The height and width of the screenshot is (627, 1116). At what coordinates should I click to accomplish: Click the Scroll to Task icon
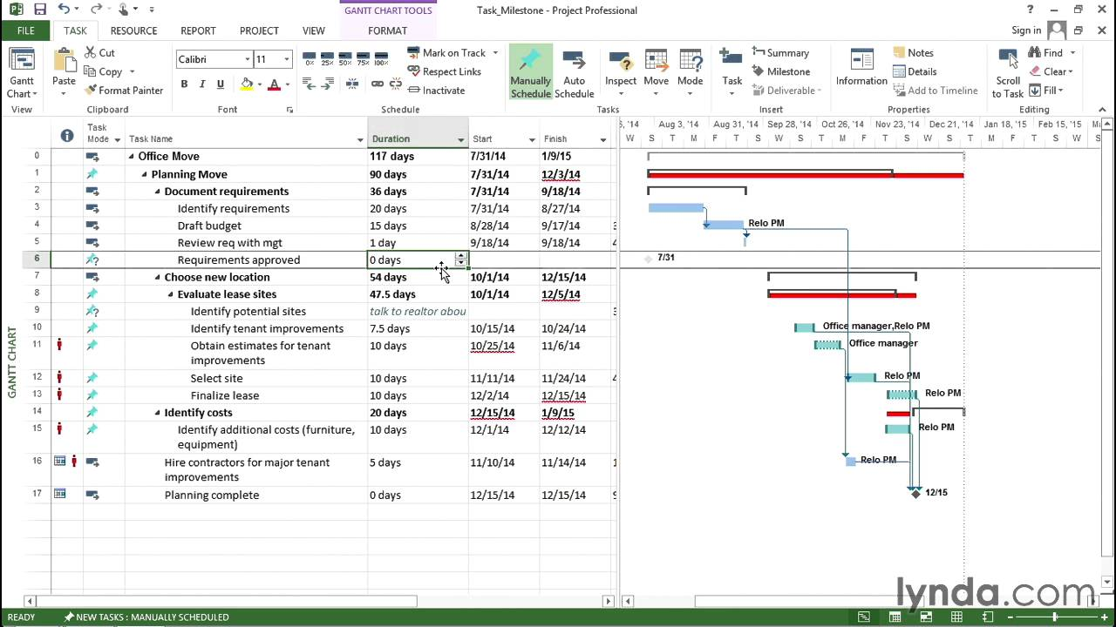coord(1008,61)
